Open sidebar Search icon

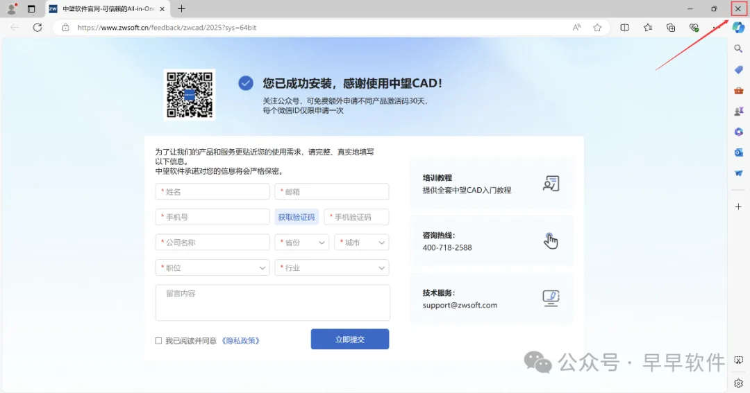[x=738, y=49]
